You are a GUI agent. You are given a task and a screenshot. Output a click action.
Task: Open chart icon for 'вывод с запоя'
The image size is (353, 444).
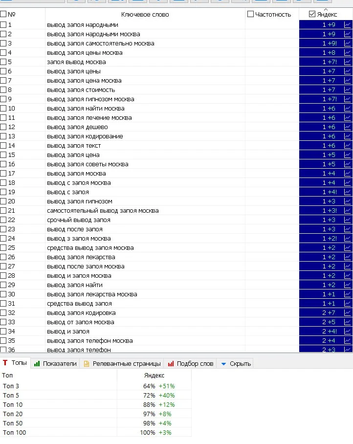(347, 192)
